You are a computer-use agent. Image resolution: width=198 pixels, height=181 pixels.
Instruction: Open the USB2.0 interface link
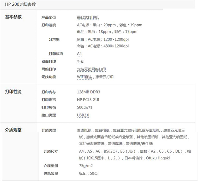pos(83,115)
